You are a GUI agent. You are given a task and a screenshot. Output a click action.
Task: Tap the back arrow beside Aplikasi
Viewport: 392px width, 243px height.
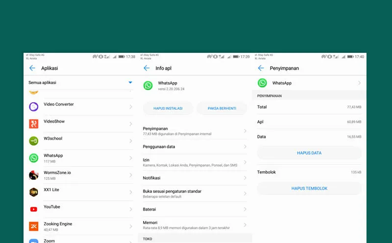click(x=32, y=68)
